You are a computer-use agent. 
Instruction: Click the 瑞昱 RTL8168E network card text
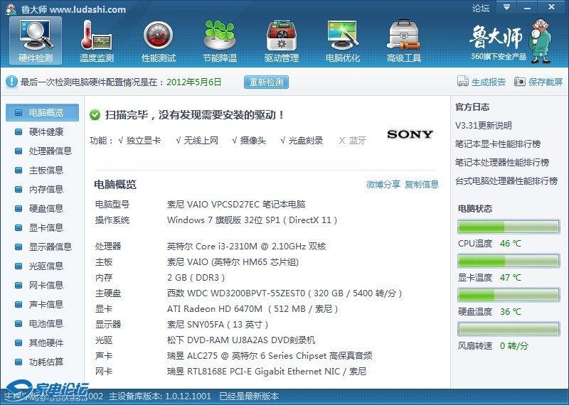click(x=267, y=372)
